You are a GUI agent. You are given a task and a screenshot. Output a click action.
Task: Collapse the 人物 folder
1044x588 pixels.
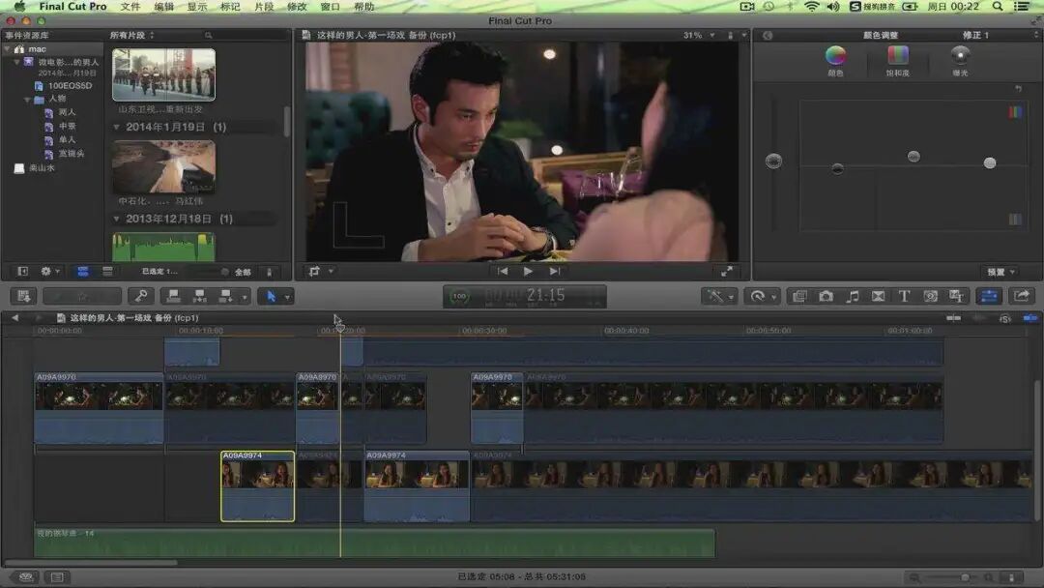(x=27, y=100)
